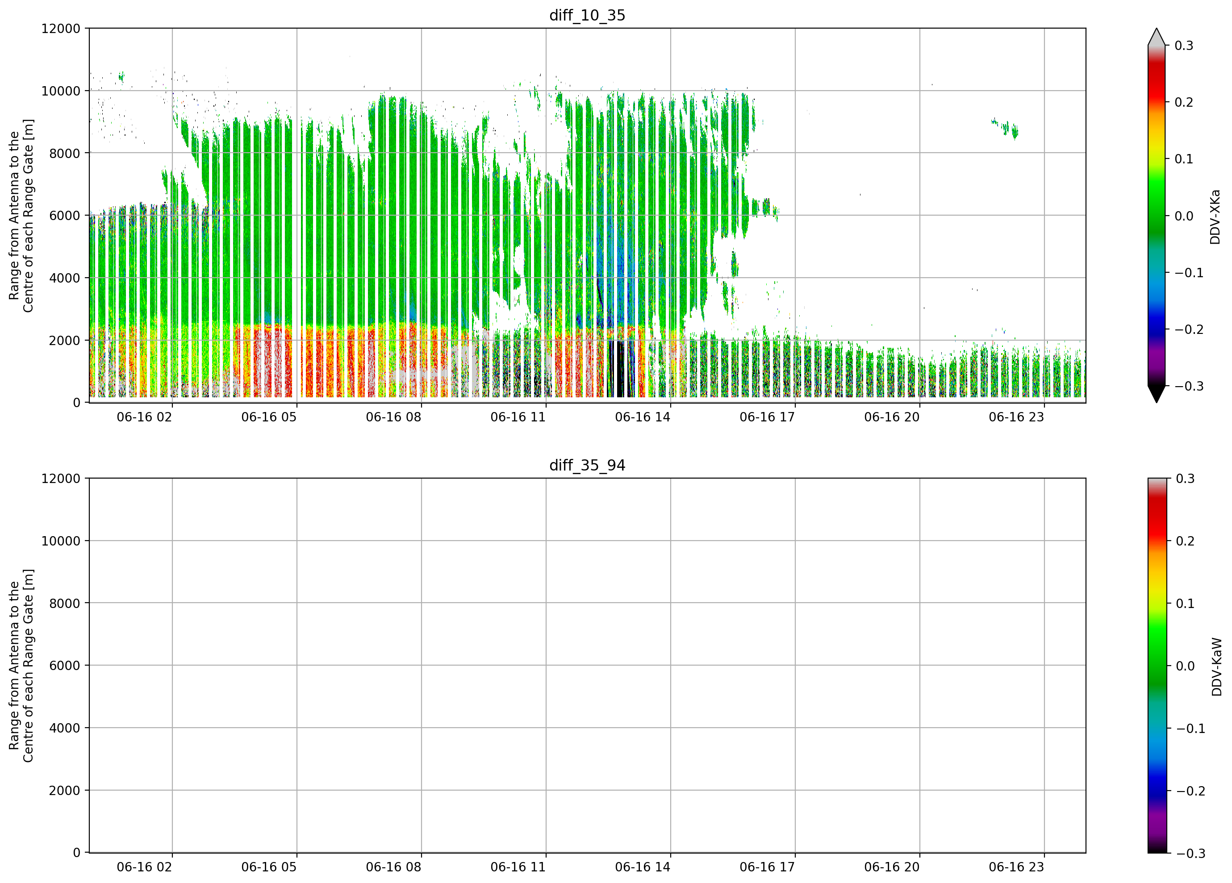The height and width of the screenshot is (883, 1232).
Task: Click the 2000 y-tick of diff_35_94 plot
Action: click(65, 791)
